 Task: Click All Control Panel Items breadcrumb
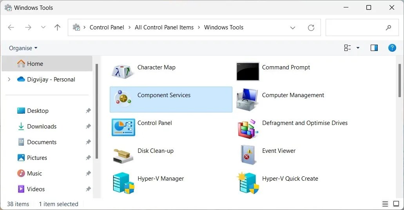tap(164, 27)
